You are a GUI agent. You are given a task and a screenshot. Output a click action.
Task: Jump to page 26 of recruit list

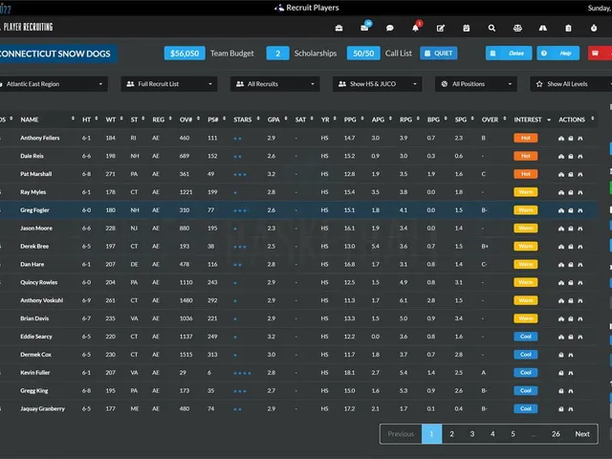pos(556,433)
